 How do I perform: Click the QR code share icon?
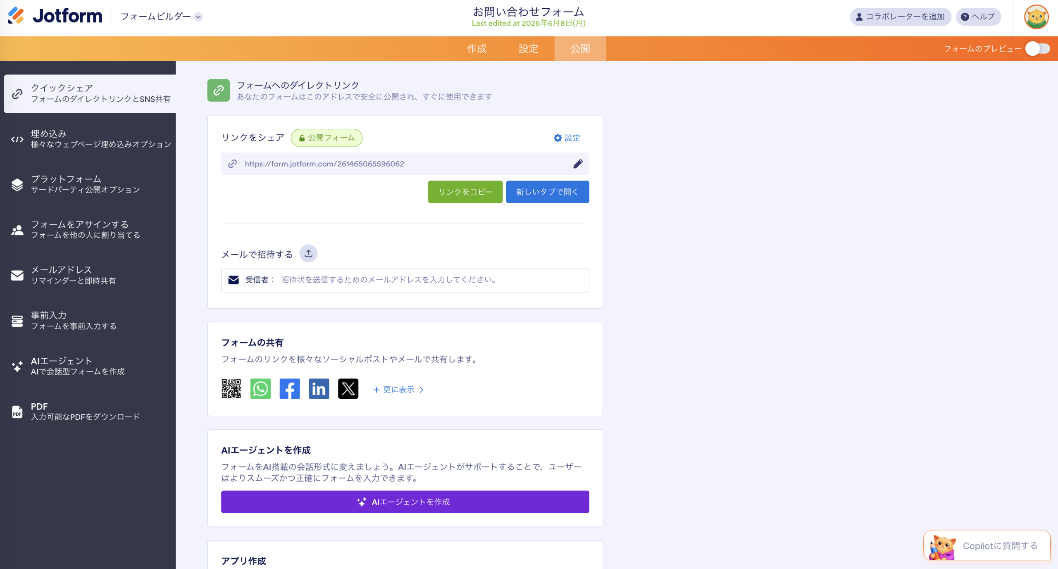[231, 389]
